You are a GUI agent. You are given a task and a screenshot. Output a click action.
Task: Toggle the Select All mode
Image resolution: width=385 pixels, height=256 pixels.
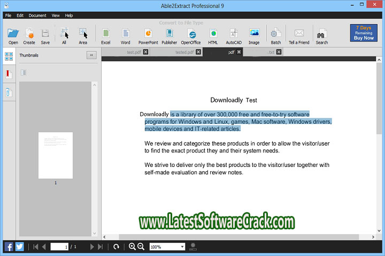(64, 35)
